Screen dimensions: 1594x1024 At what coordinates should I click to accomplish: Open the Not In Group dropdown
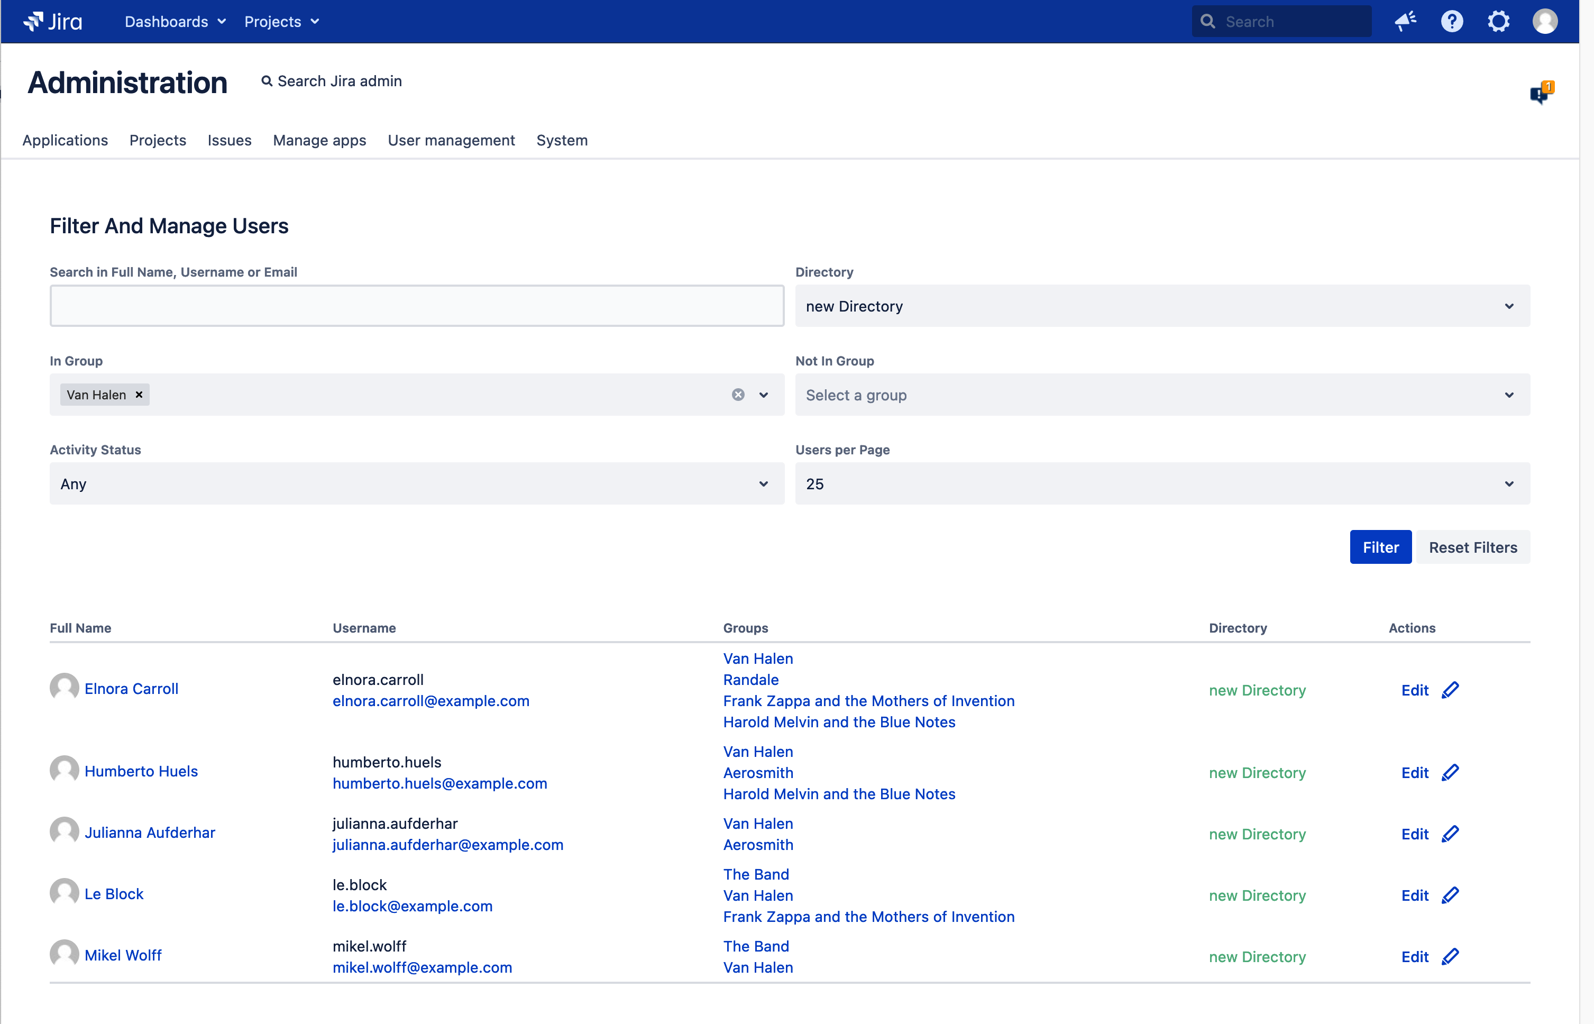point(1162,395)
